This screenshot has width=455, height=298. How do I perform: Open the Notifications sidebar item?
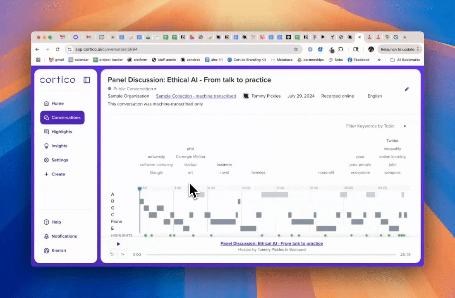point(64,236)
